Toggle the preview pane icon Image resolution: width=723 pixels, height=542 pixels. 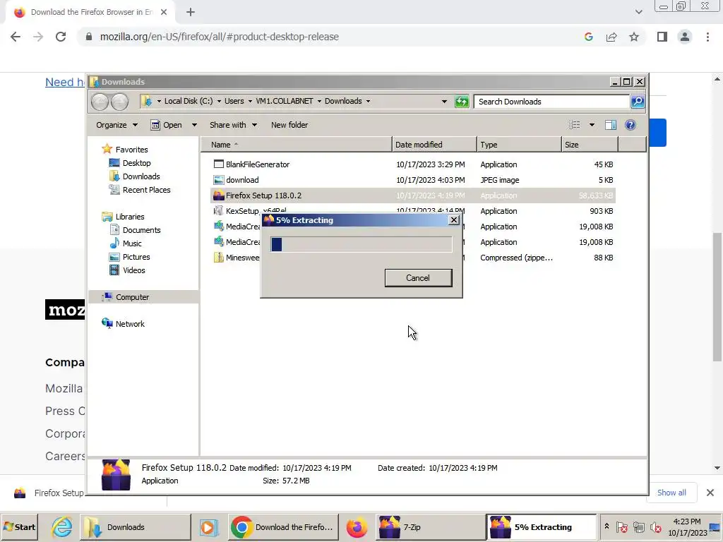tap(611, 125)
